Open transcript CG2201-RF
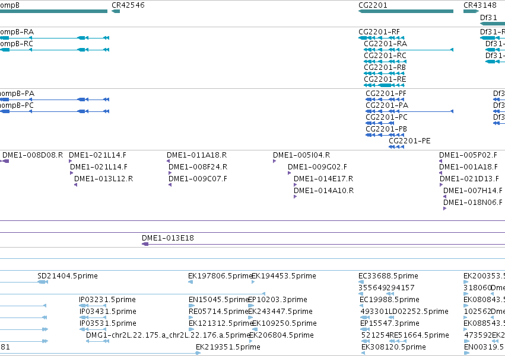505x356 pixels. (x=379, y=32)
